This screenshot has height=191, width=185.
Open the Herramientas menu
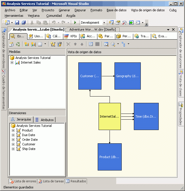14,16
